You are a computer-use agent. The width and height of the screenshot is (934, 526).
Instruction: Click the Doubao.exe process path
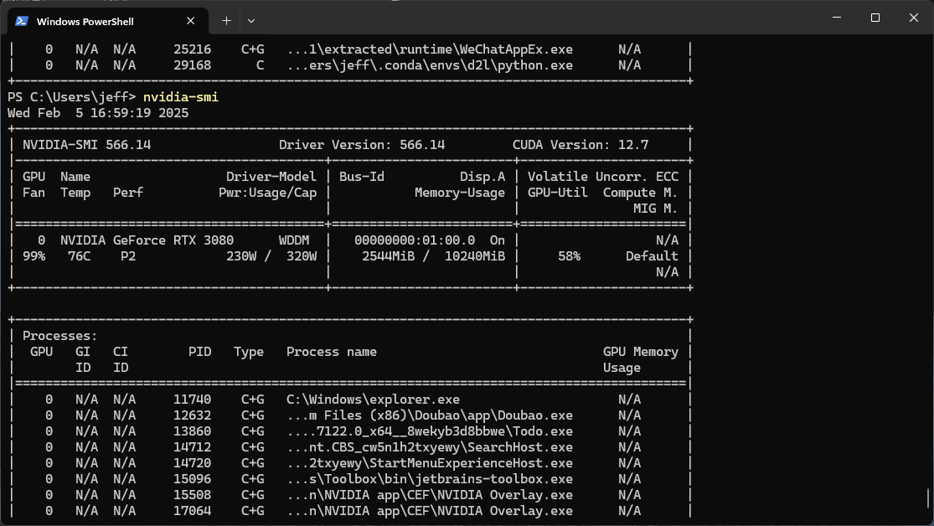pos(429,415)
